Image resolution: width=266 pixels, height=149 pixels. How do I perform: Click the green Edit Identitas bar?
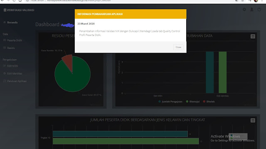(223, 72)
